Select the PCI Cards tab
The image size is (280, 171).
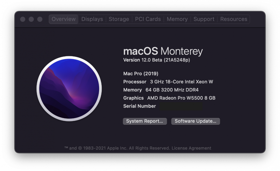(x=148, y=19)
